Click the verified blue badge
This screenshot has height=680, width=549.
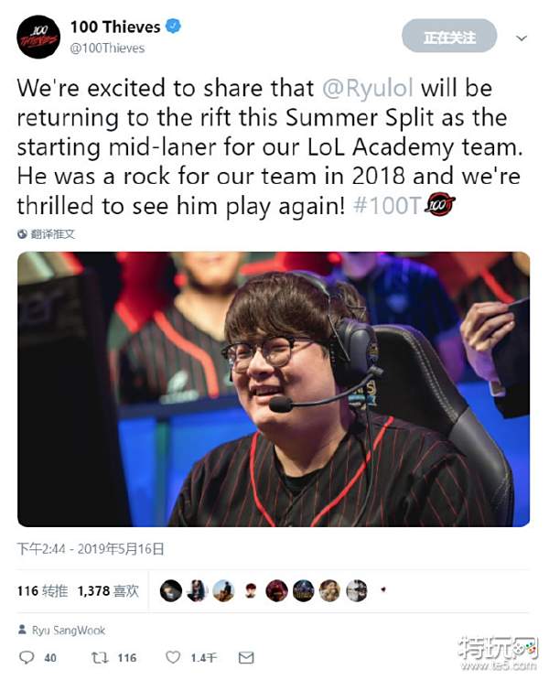point(174,26)
